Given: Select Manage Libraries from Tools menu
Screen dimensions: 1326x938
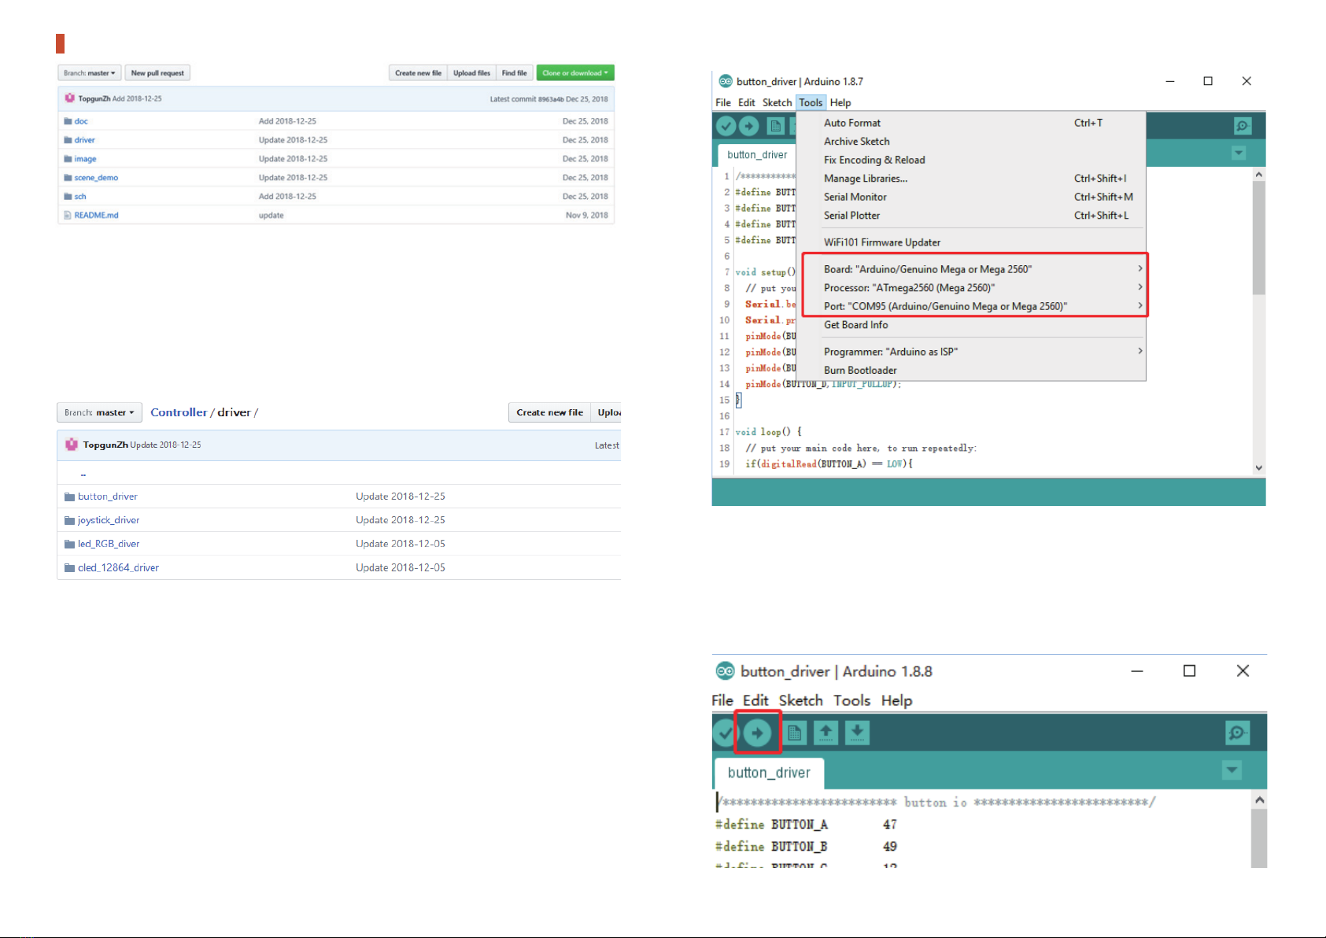Looking at the screenshot, I should (865, 179).
